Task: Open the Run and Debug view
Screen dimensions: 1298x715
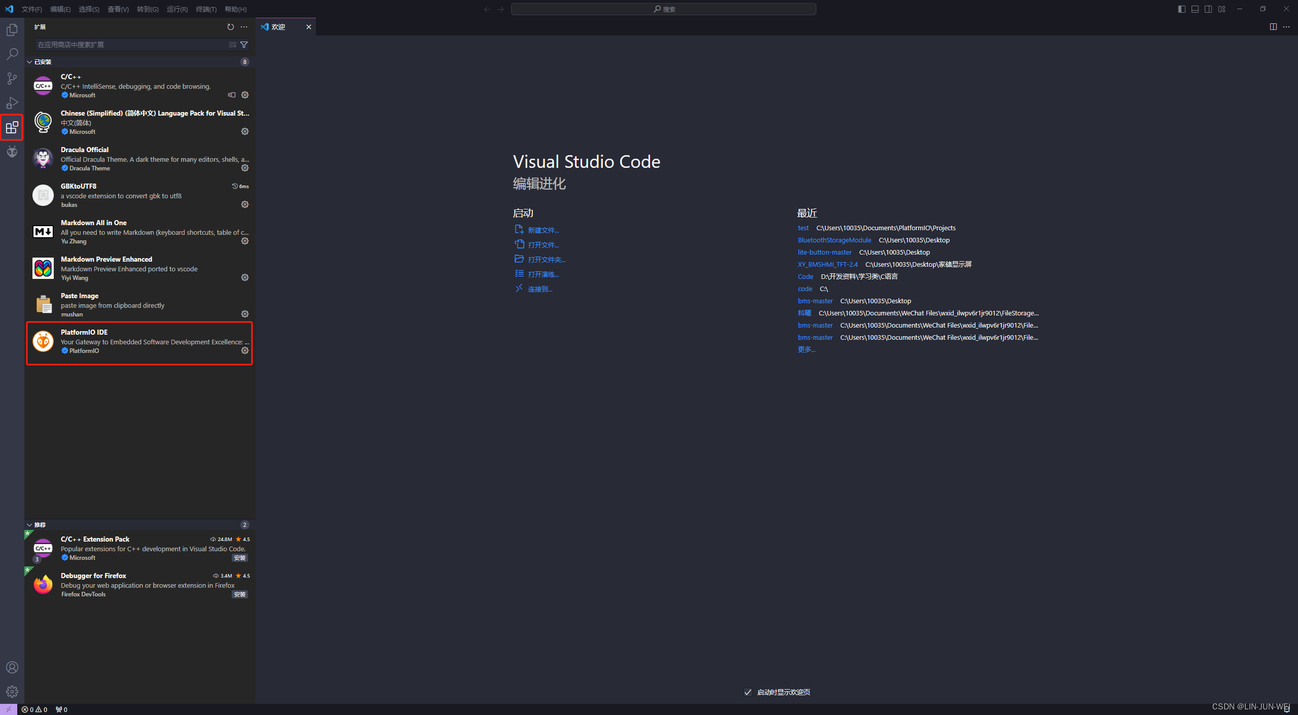Action: tap(12, 103)
